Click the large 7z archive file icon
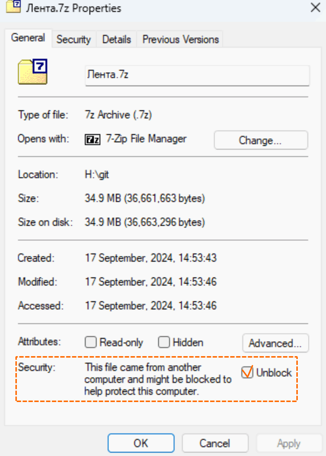The image size is (326, 456). point(33,71)
